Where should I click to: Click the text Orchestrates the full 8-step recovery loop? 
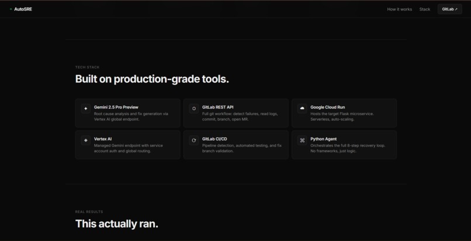[x=348, y=145]
